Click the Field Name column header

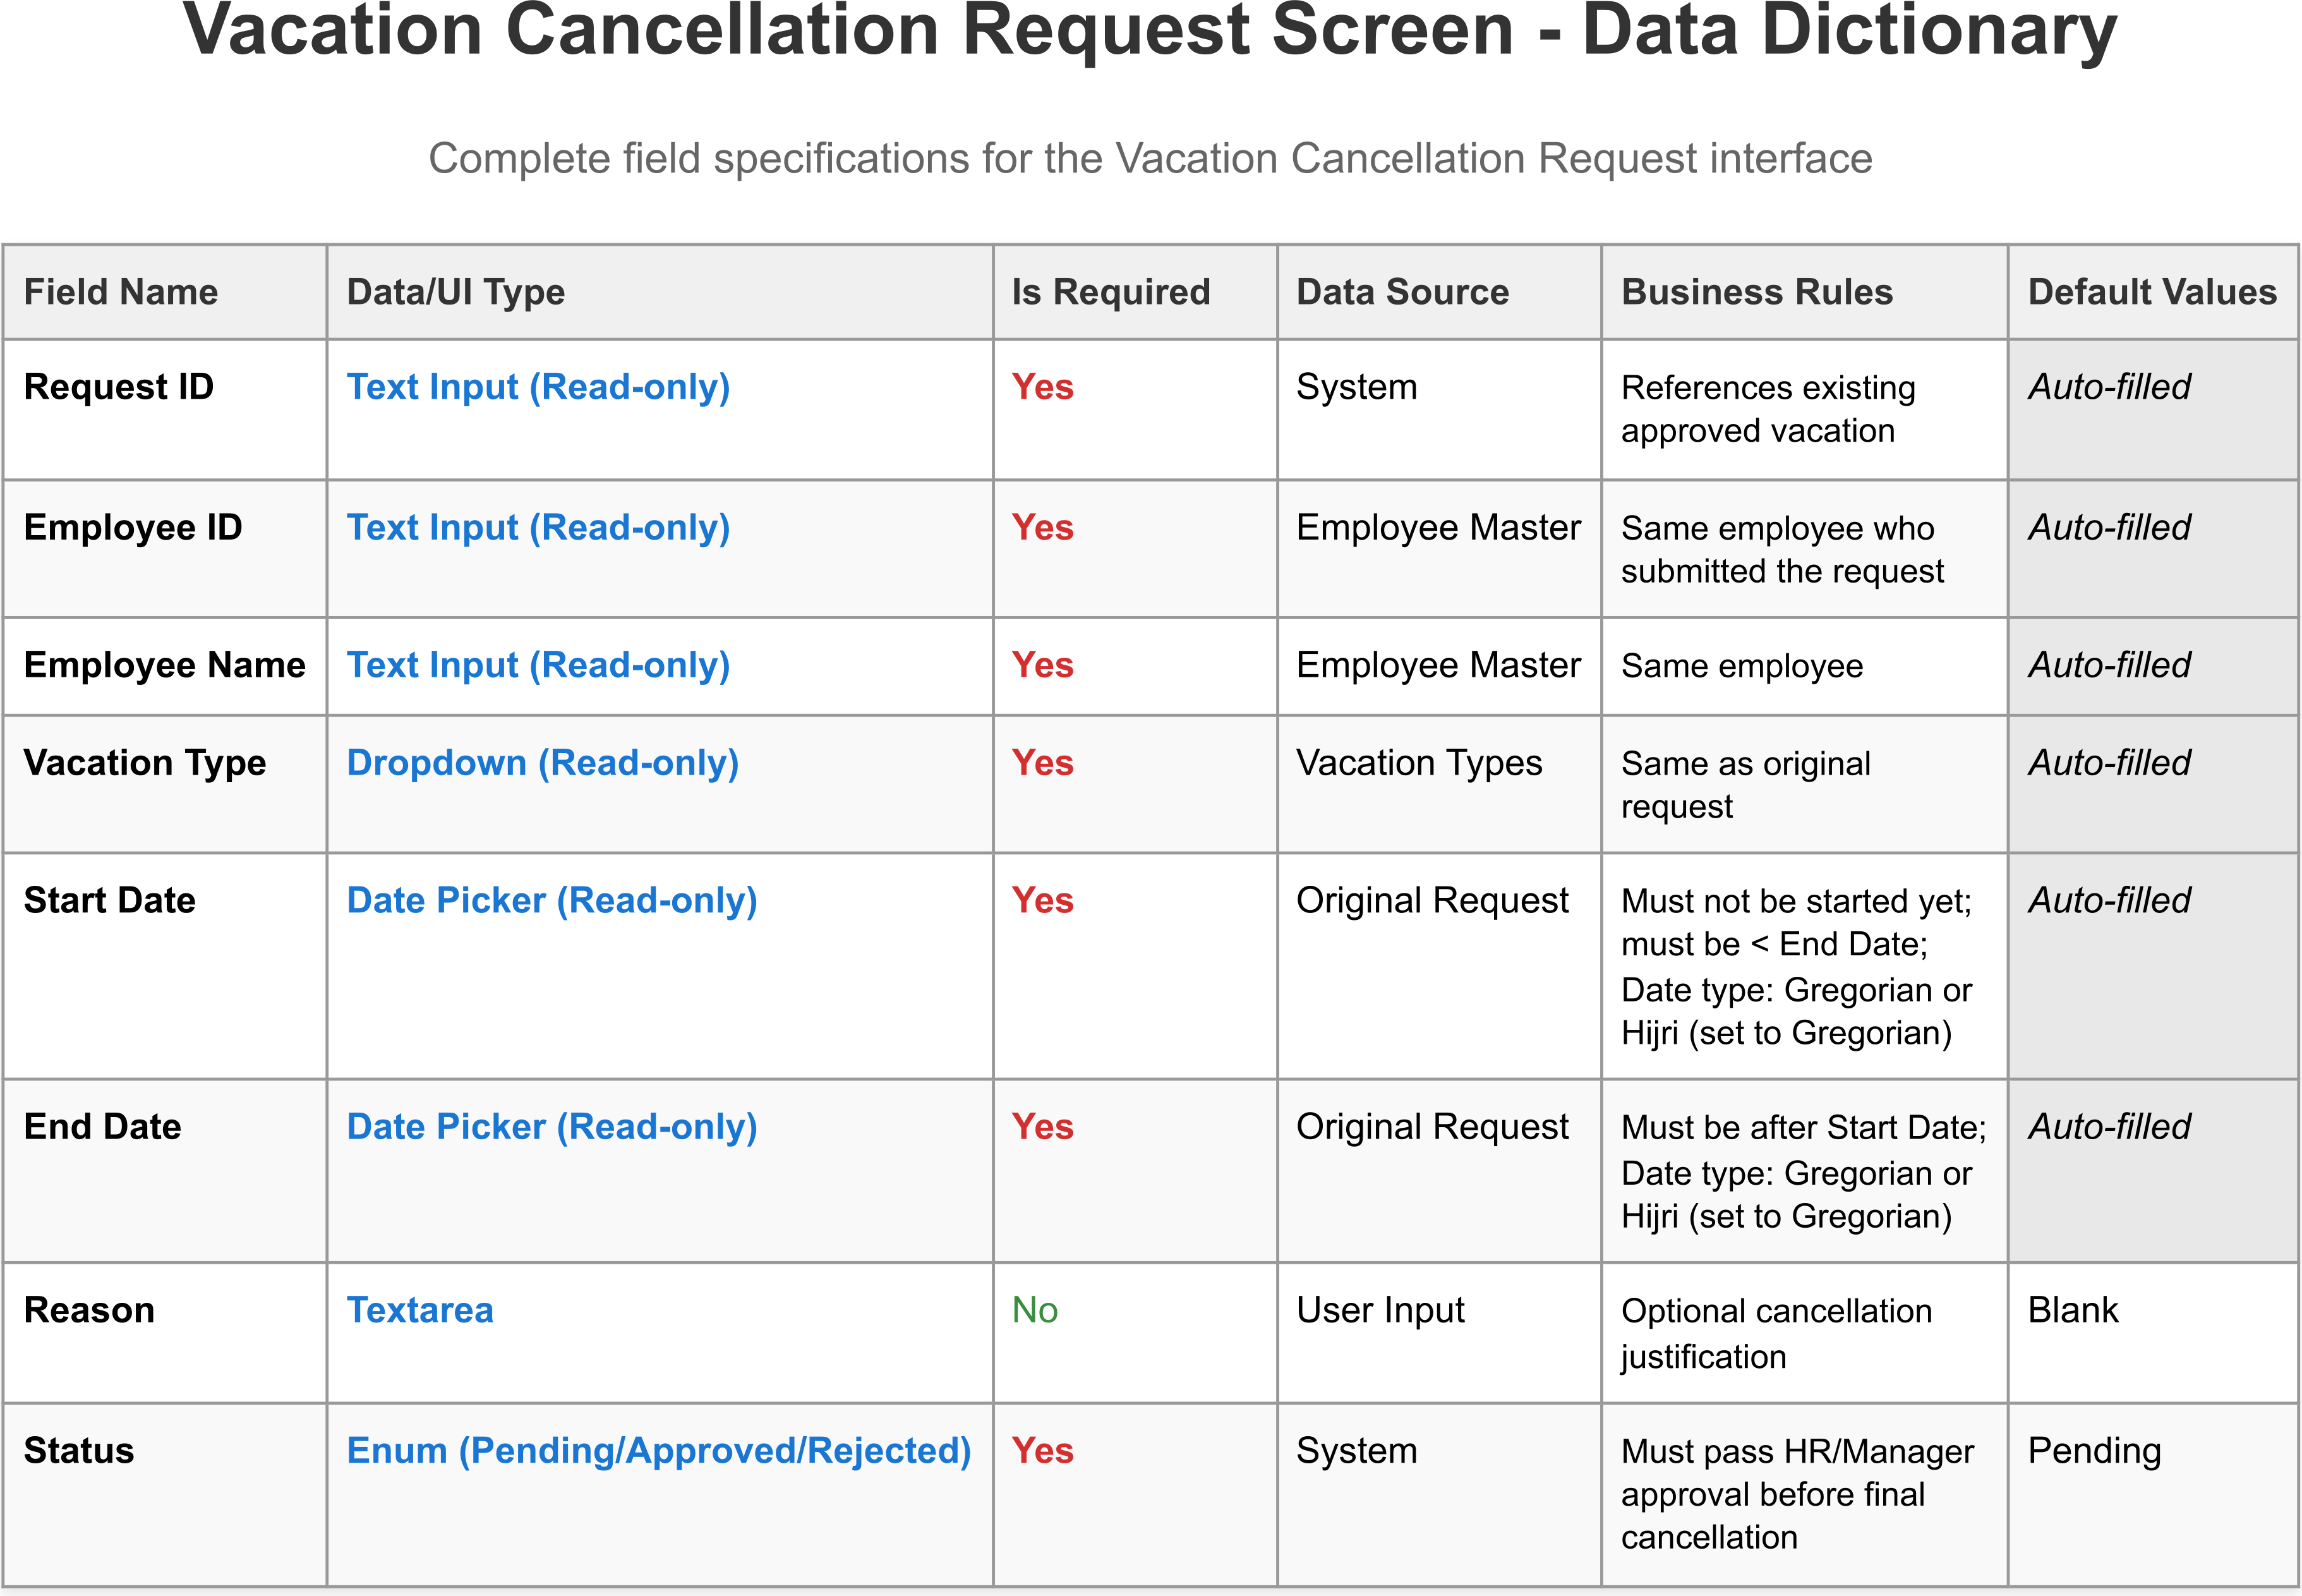coord(120,292)
